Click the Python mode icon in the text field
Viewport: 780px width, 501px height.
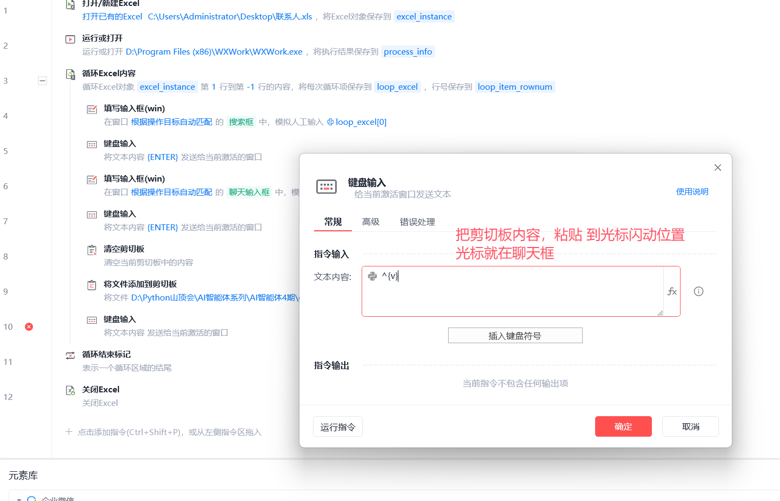click(x=372, y=276)
